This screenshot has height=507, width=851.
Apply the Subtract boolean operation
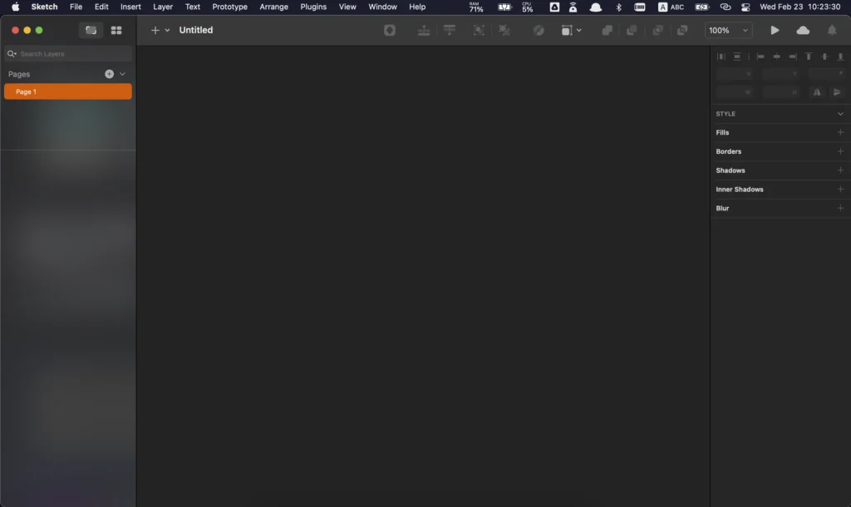tap(632, 30)
